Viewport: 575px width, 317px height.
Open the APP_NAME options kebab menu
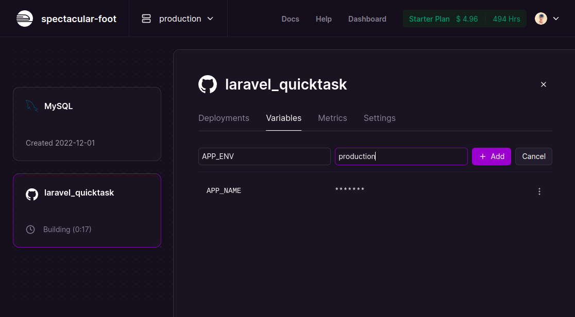coord(539,191)
